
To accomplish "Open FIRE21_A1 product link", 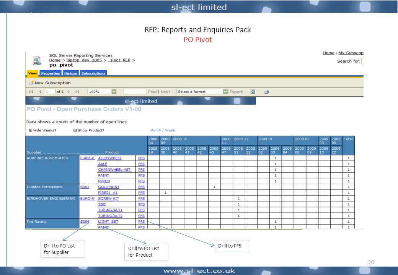I will 108,193.
